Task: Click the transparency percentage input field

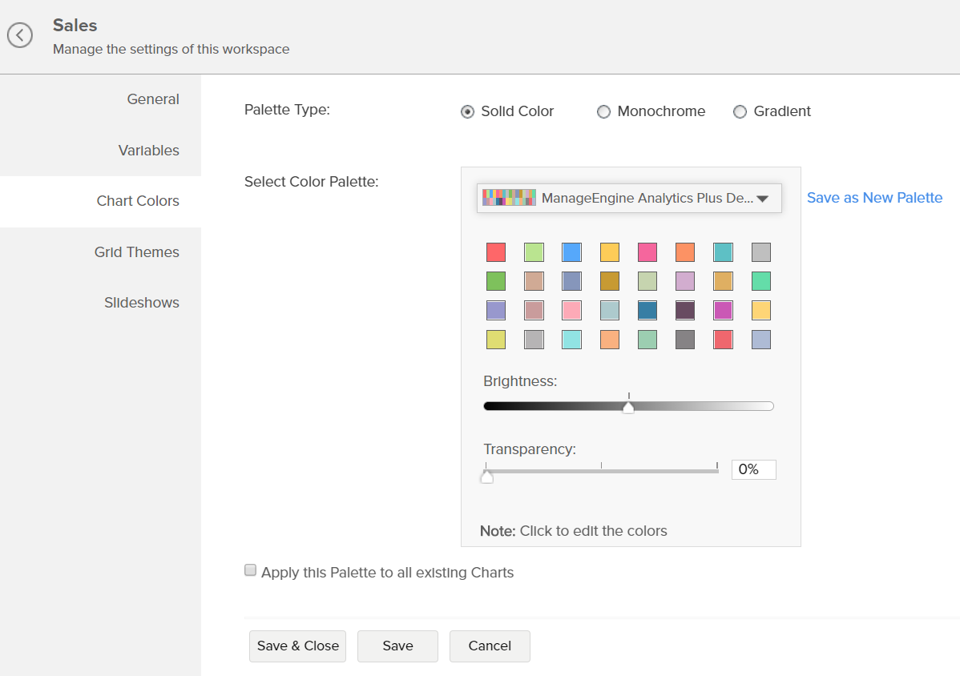Action: click(x=752, y=469)
